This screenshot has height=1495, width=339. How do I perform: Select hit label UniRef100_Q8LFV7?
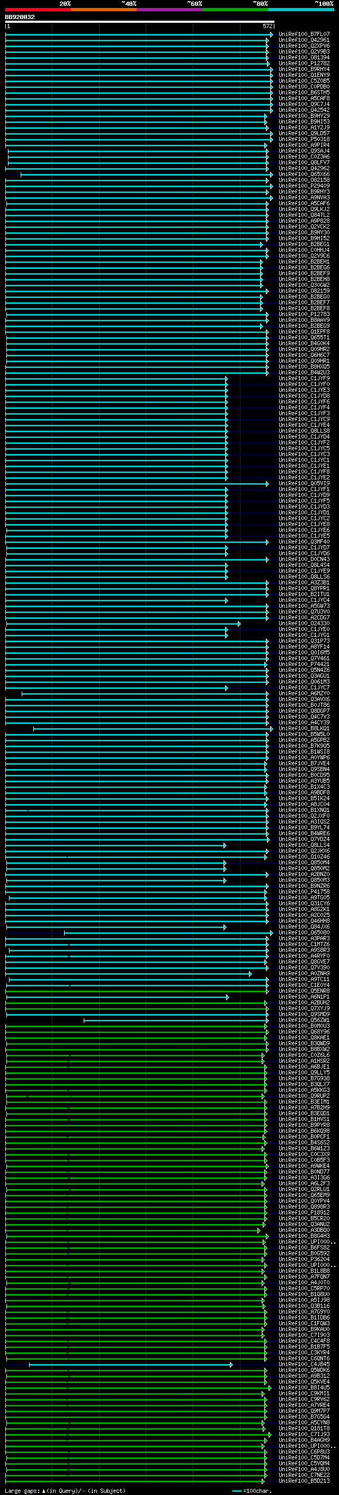tap(304, 162)
